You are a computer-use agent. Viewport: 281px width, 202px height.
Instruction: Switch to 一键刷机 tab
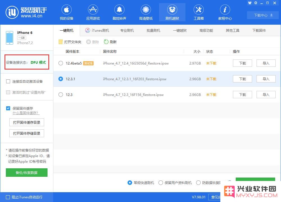[67, 30]
